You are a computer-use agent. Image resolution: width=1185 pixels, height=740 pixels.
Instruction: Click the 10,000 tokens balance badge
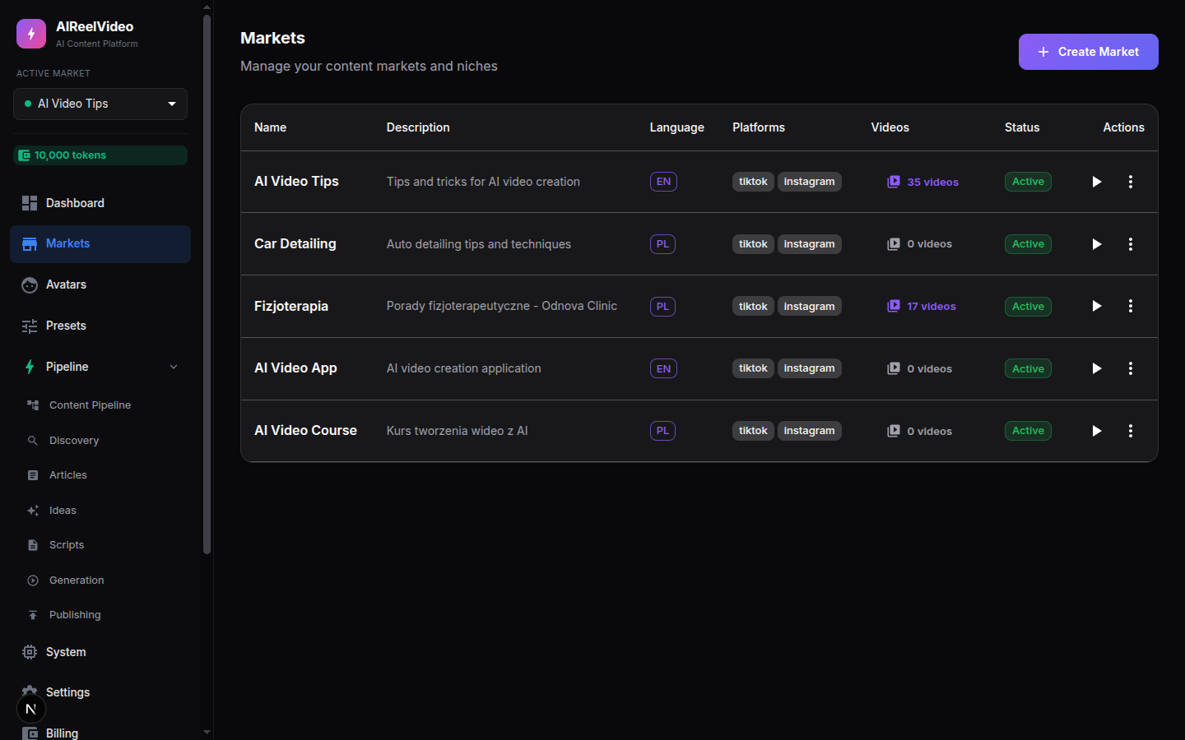(100, 155)
